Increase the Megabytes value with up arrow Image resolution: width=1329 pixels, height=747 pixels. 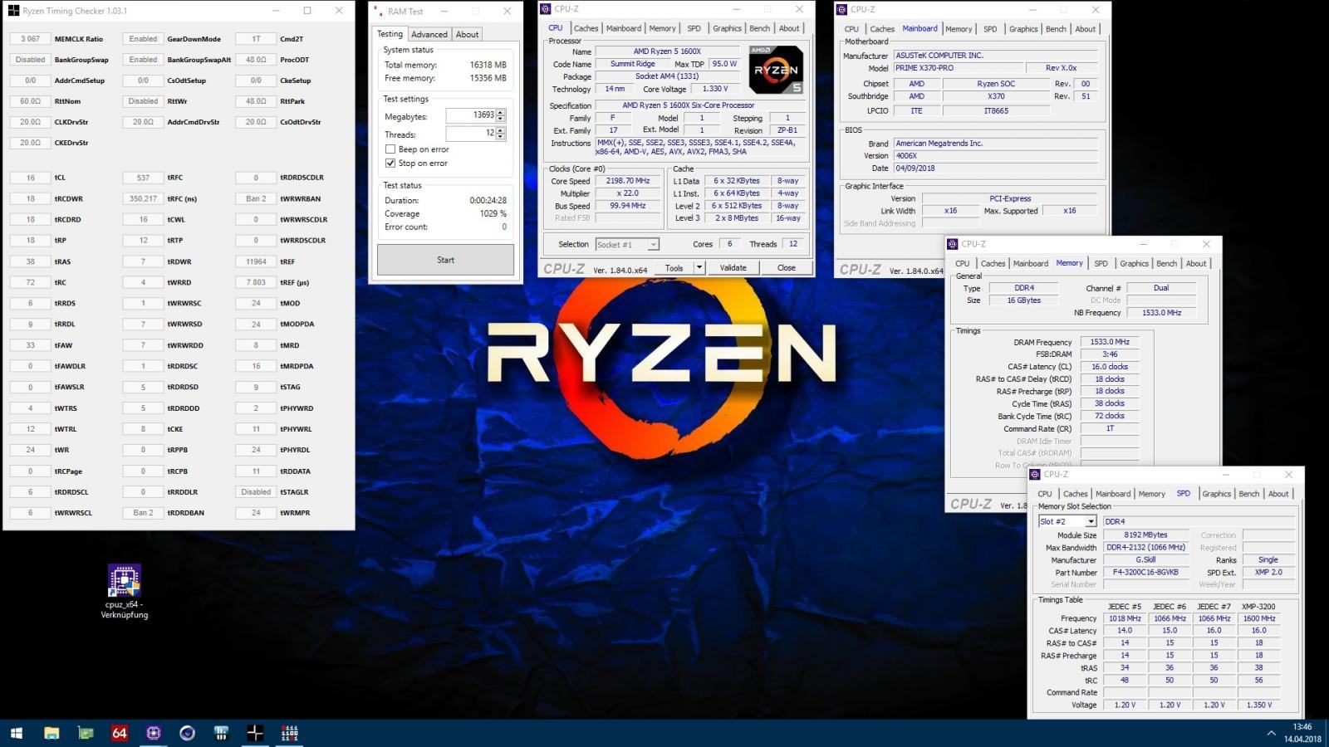pyautogui.click(x=500, y=112)
